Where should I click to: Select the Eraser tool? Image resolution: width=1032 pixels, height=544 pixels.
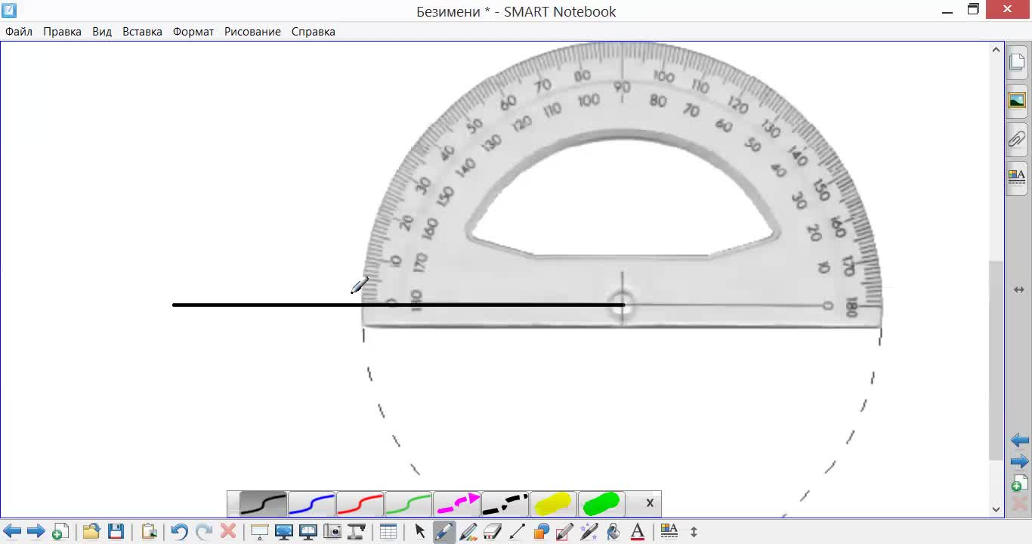[493, 531]
